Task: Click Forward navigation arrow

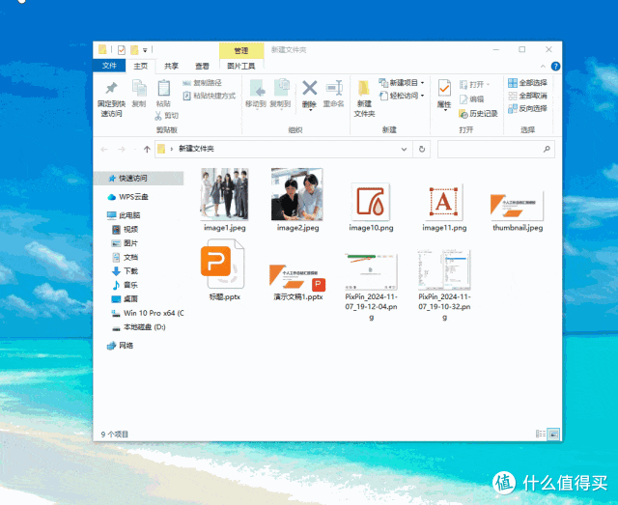Action: [122, 150]
